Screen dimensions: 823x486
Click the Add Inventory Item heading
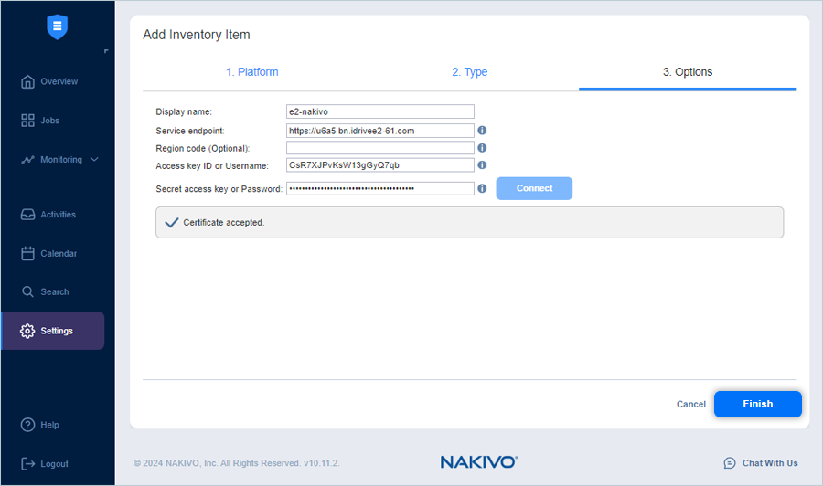coord(197,35)
